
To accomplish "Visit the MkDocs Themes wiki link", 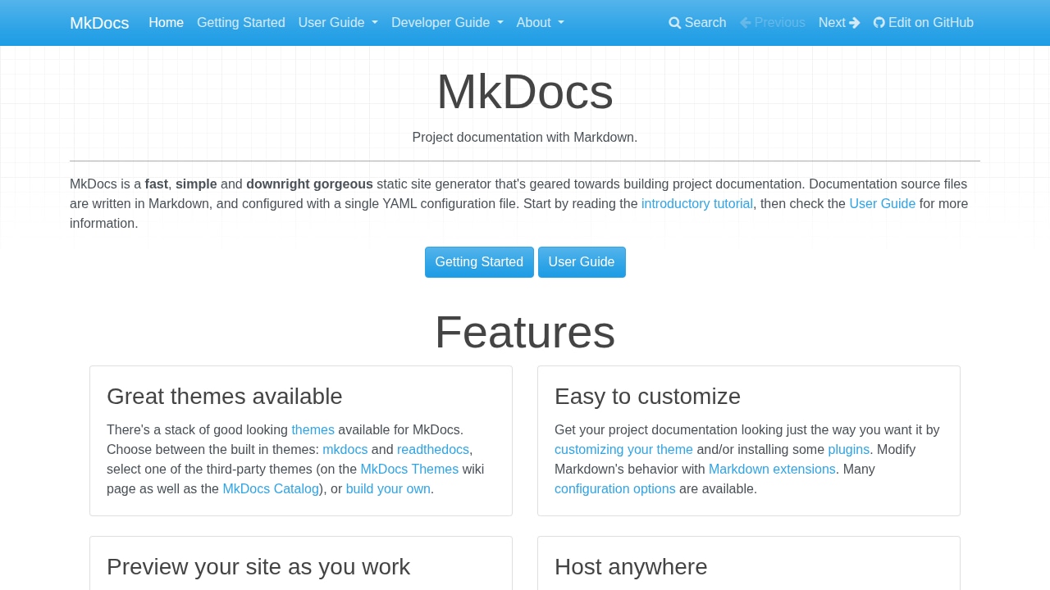I will click(409, 470).
